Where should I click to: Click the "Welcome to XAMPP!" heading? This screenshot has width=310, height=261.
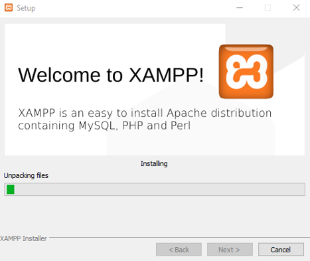111,75
